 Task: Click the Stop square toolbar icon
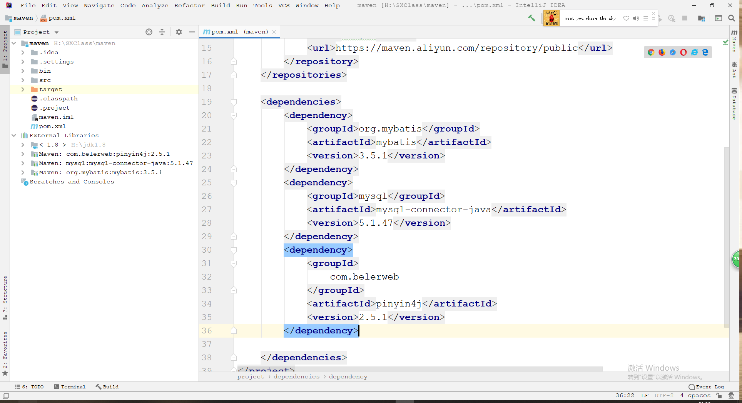685,18
